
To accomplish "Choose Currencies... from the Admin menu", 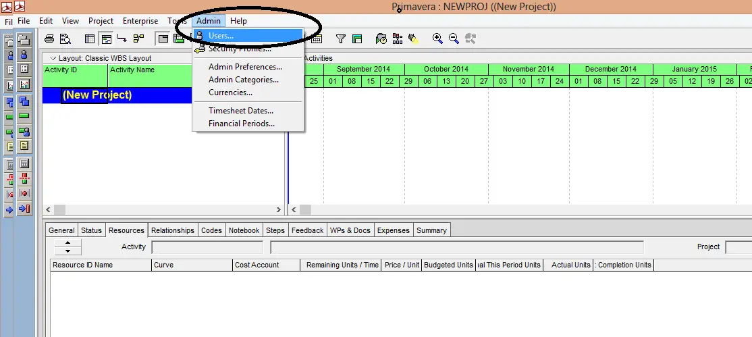I will (x=248, y=93).
